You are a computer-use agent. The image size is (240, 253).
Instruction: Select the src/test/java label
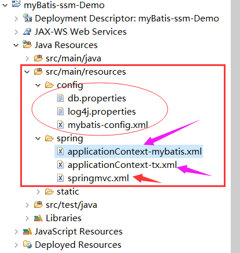point(71,205)
